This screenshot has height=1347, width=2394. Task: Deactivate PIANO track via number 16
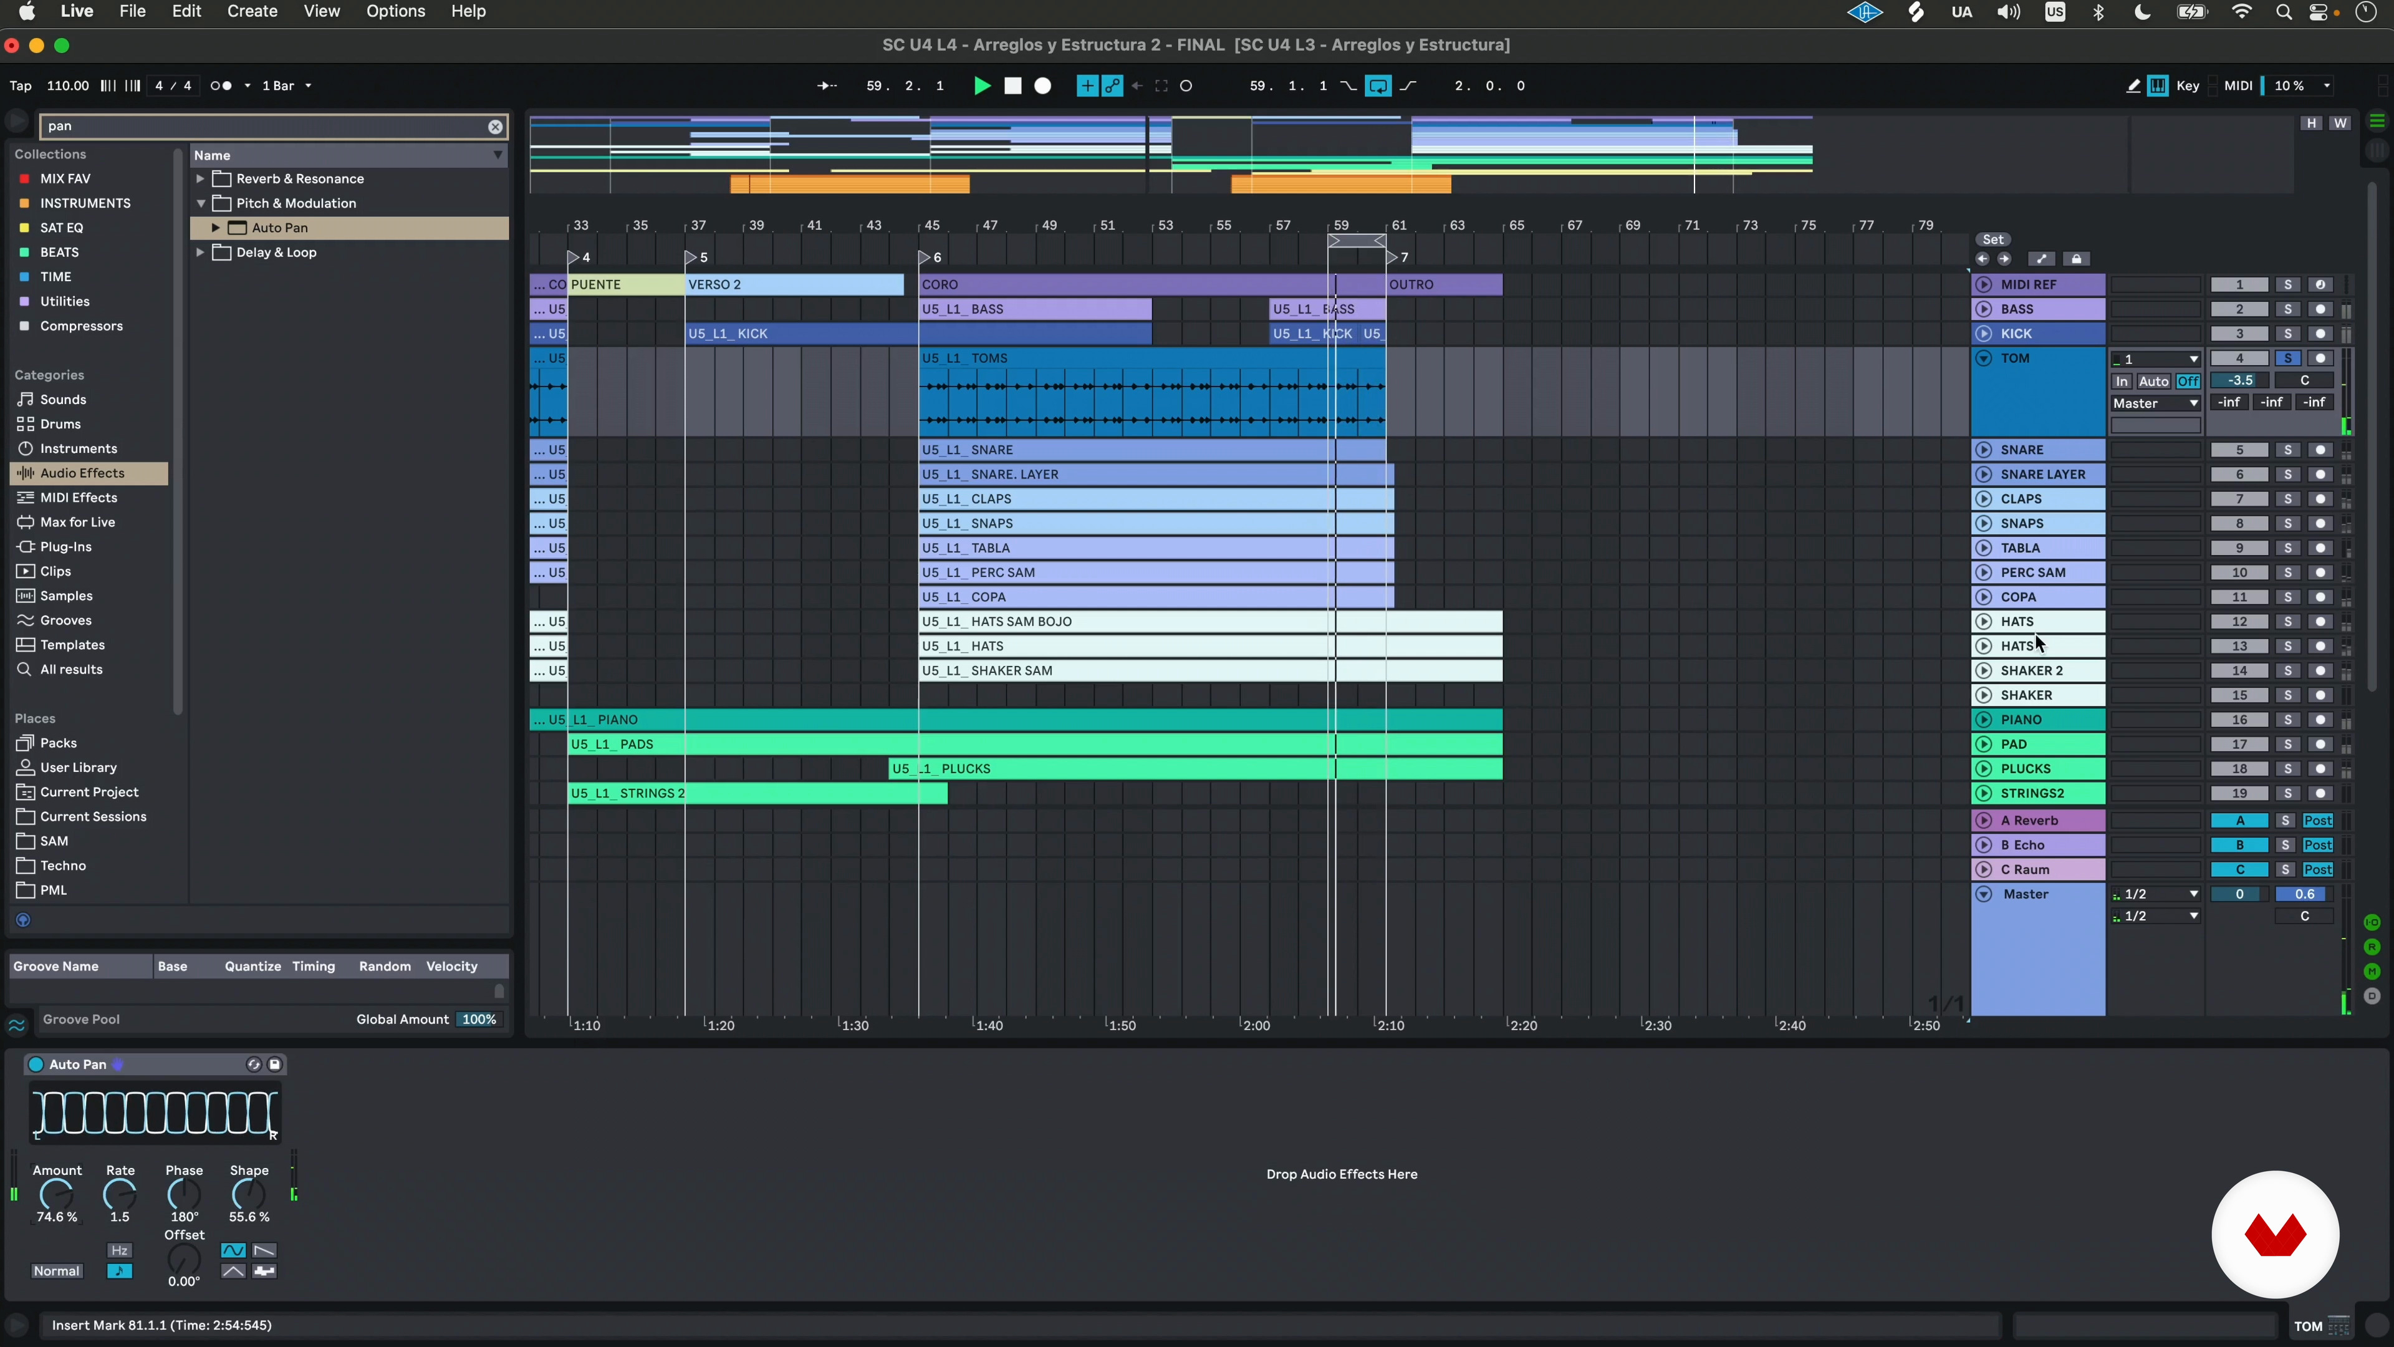2240,720
